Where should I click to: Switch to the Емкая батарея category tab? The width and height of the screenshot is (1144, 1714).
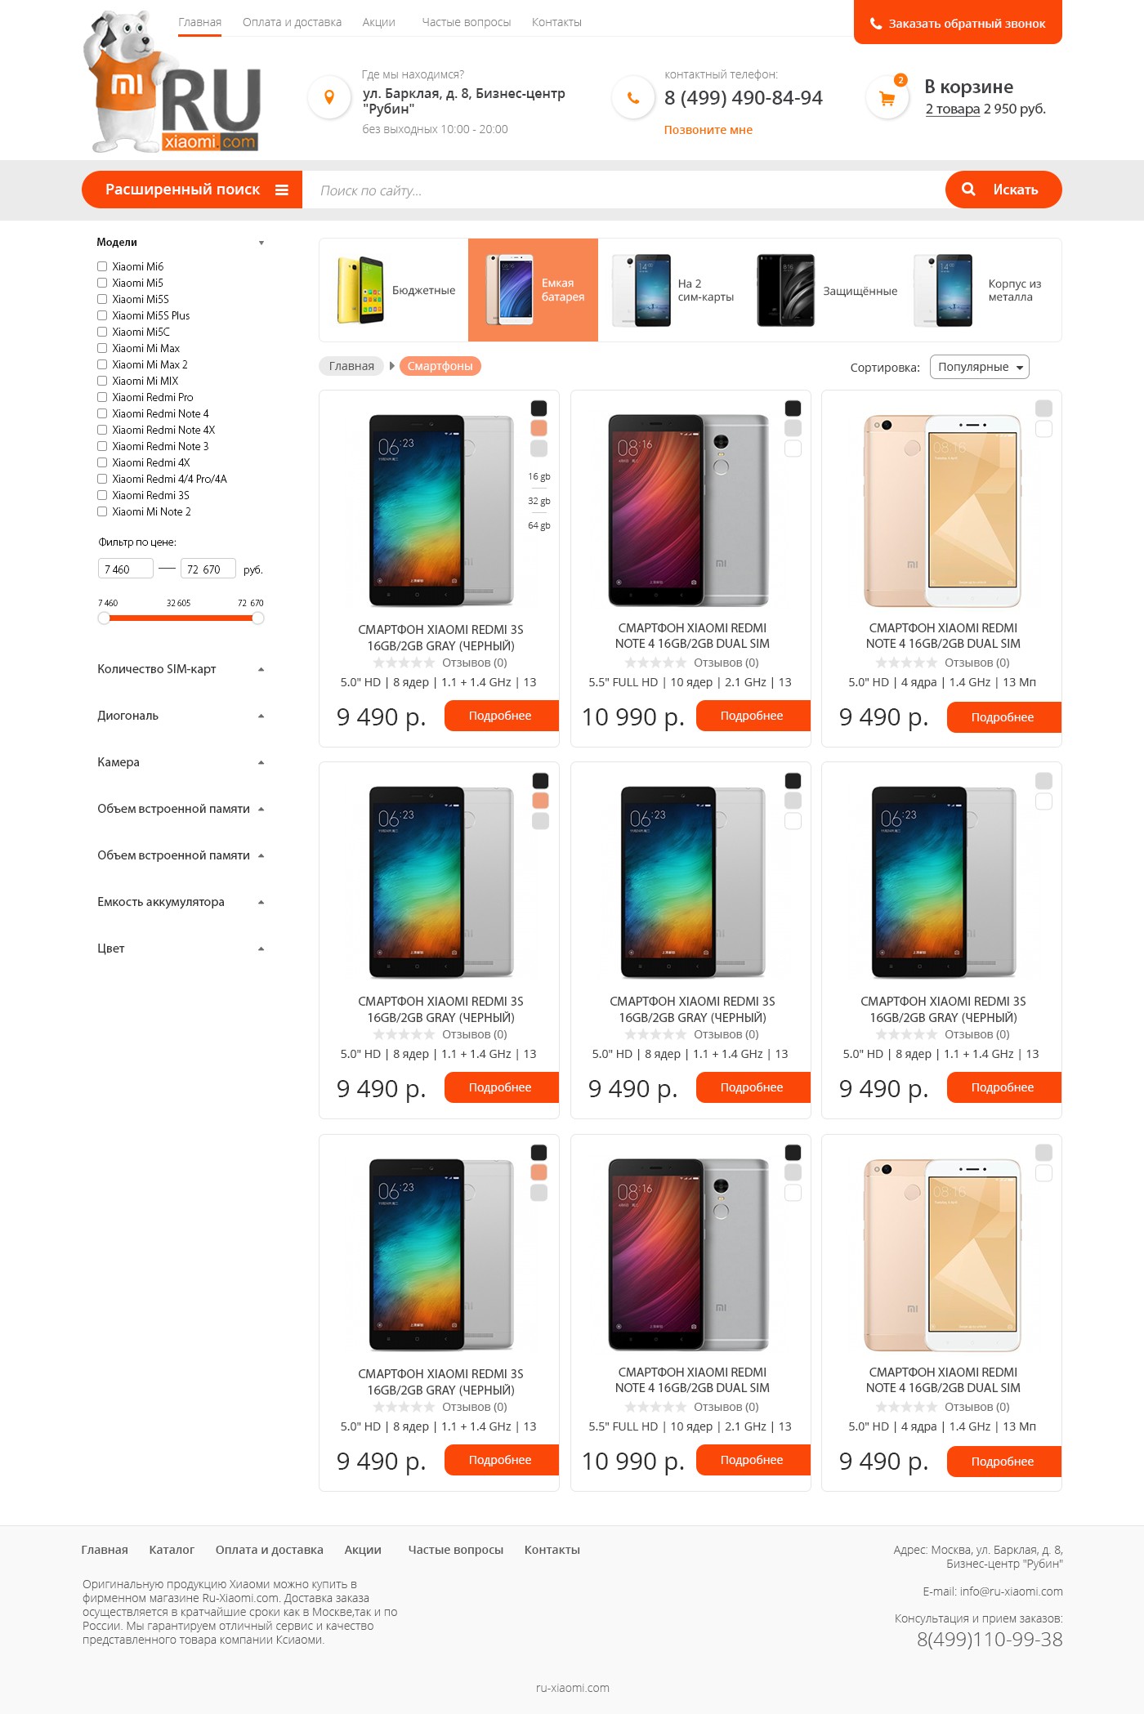click(533, 290)
